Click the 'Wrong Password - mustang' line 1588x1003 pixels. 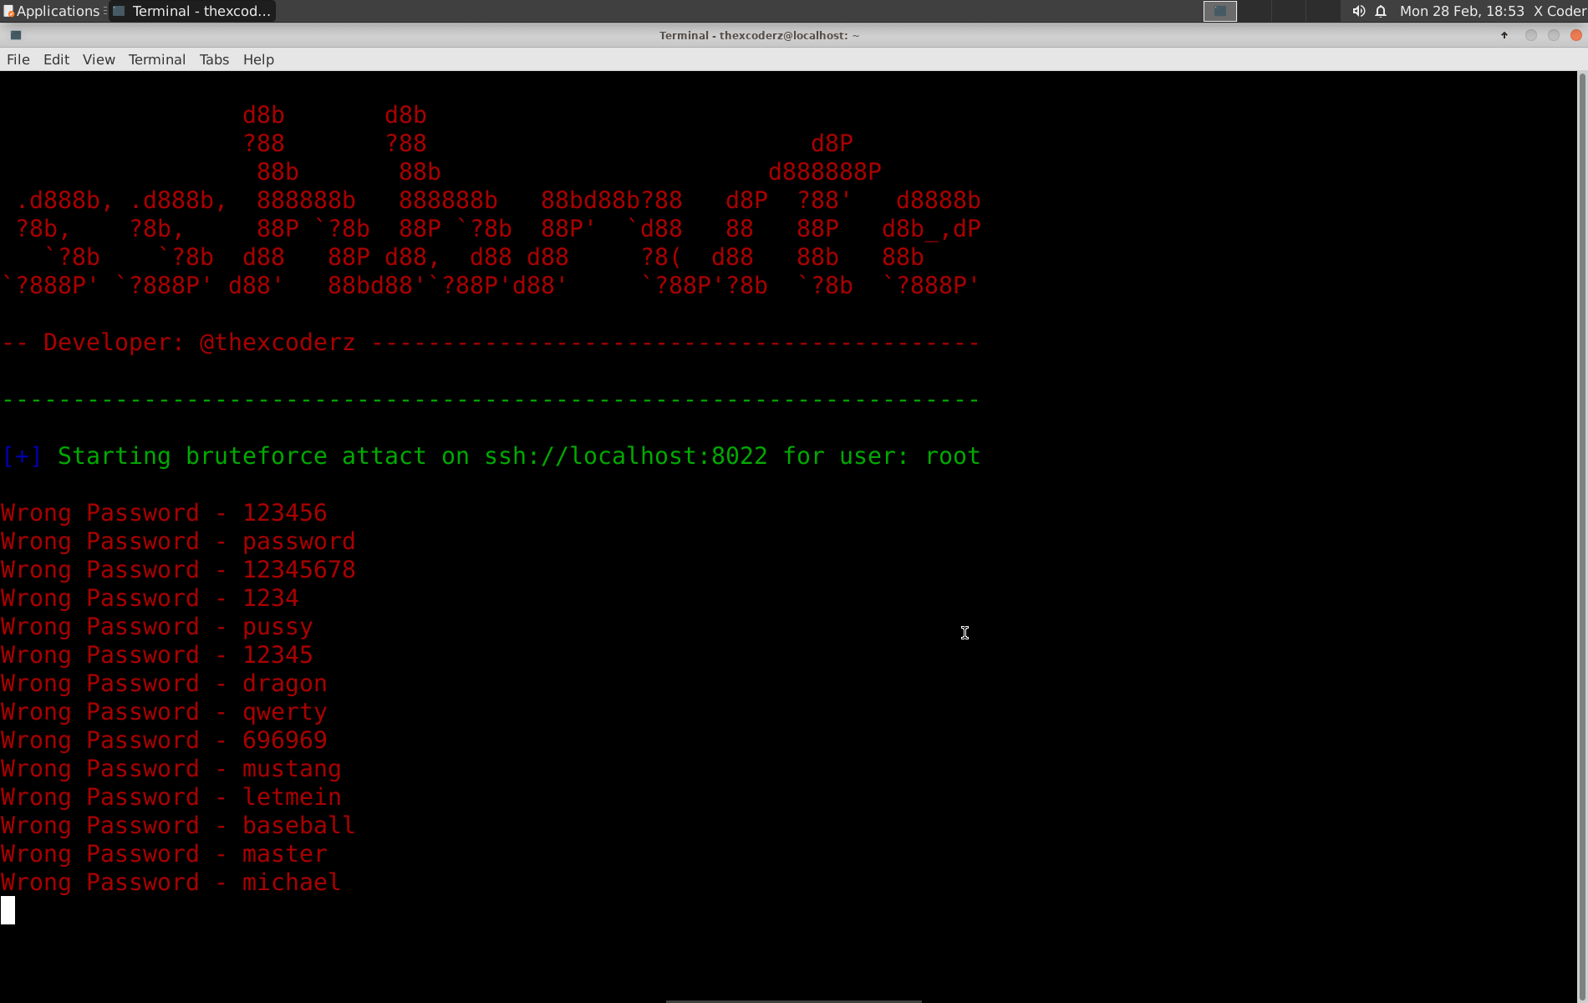(x=171, y=769)
